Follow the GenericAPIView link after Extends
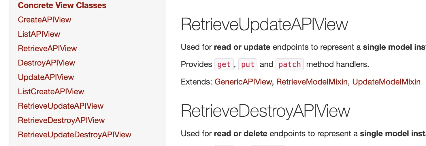 (x=243, y=82)
